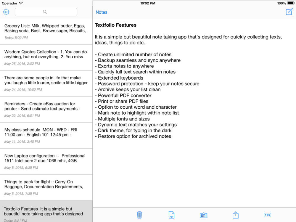This screenshot has width=296, height=222.
Task: Open the My class schedule note
Action: 46,136
